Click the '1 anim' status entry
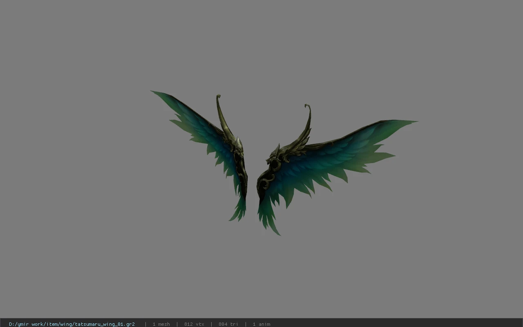Image resolution: width=523 pixels, height=327 pixels. click(x=261, y=324)
